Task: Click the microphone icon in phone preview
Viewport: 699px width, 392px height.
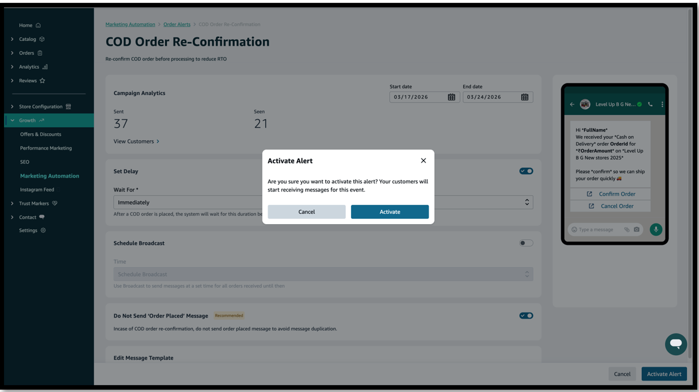Action: click(655, 229)
